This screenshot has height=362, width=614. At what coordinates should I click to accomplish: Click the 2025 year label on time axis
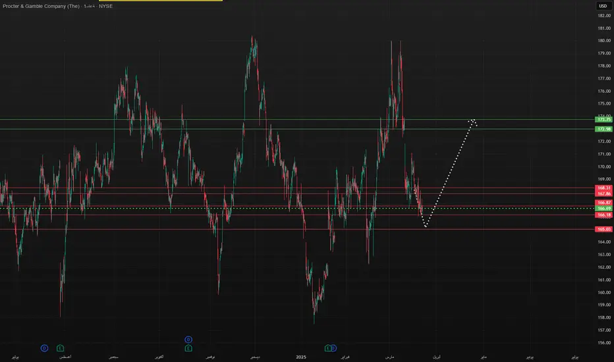pos(300,357)
